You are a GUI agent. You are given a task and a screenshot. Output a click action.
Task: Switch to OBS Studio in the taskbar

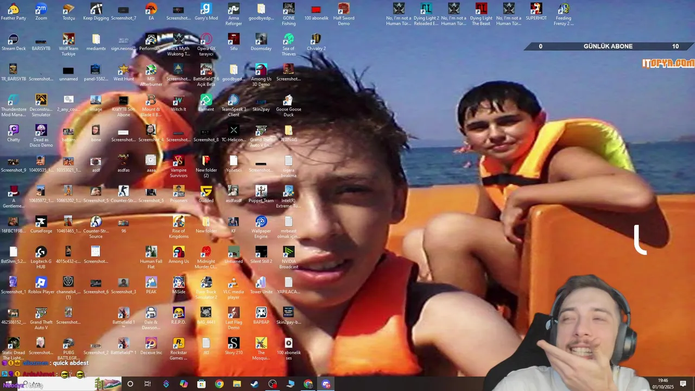tap(273, 384)
